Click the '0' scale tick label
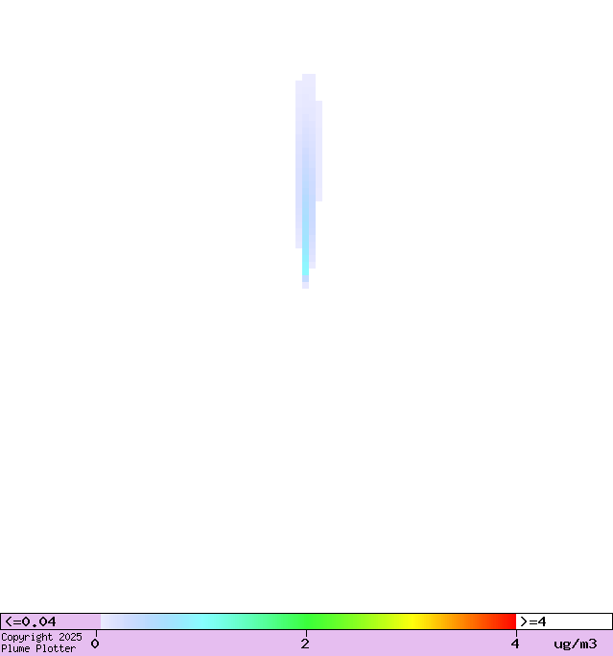The image size is (613, 656). coord(95,644)
